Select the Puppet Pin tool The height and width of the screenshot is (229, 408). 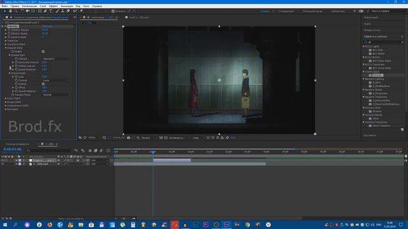(81, 11)
